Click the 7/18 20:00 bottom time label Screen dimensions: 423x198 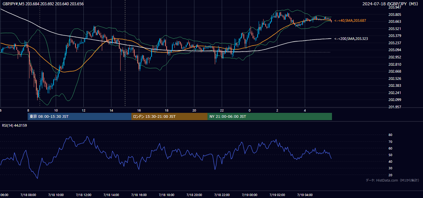point(194,195)
